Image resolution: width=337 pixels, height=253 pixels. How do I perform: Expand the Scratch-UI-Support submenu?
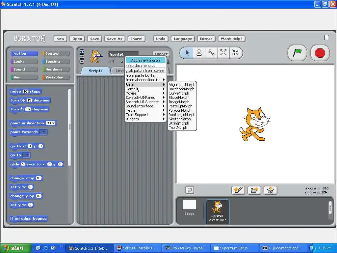145,102
